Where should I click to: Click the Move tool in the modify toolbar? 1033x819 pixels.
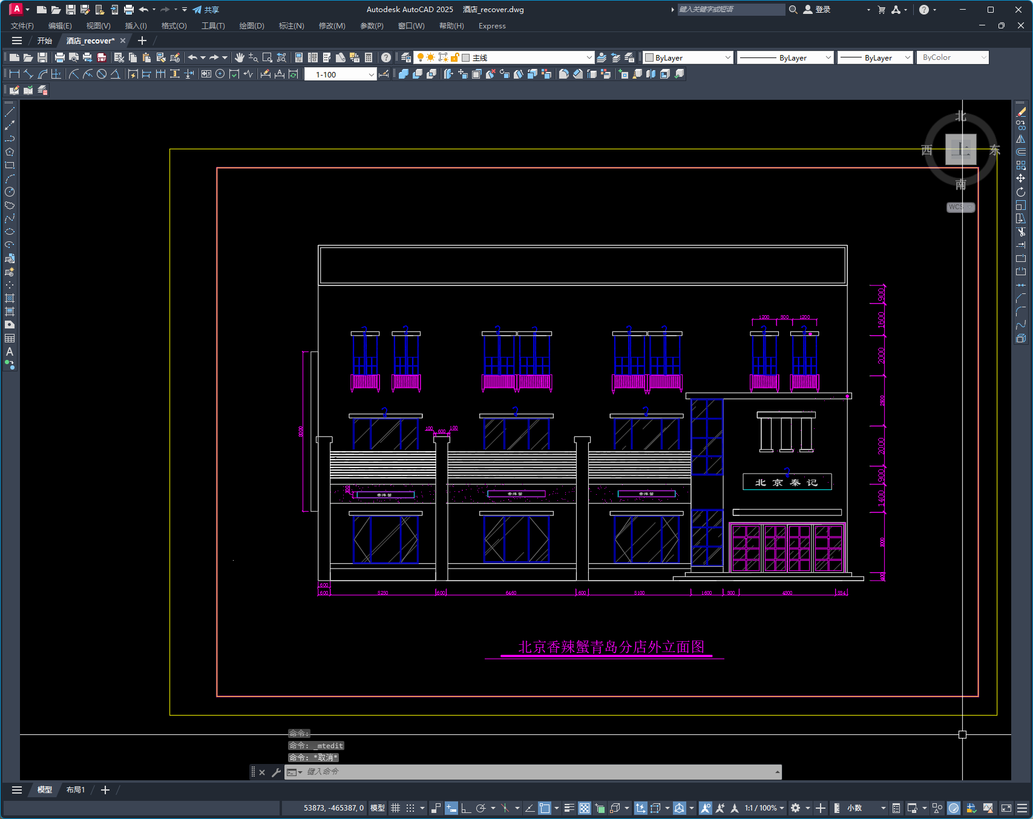click(1021, 178)
